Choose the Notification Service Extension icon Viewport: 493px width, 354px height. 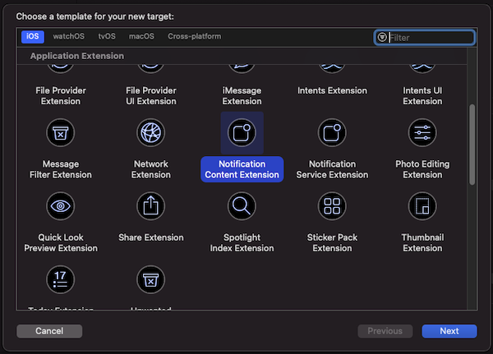coord(332,133)
